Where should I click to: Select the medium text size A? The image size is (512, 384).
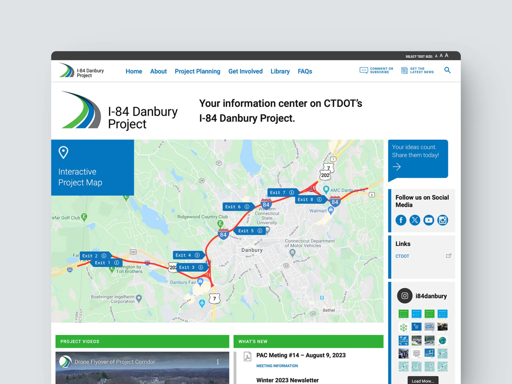tap(441, 56)
